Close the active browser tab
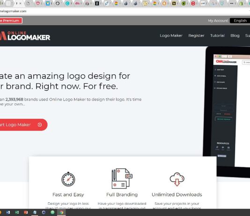The width and height of the screenshot is (250, 216). point(21,3)
